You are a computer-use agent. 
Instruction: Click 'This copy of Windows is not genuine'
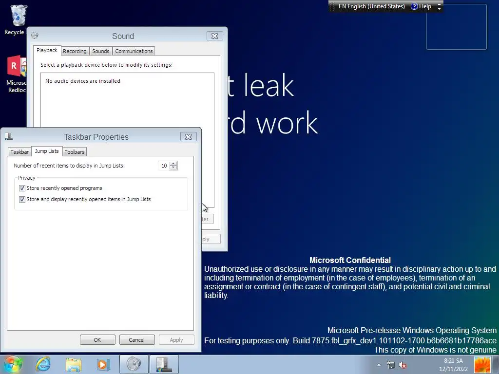pos(435,350)
